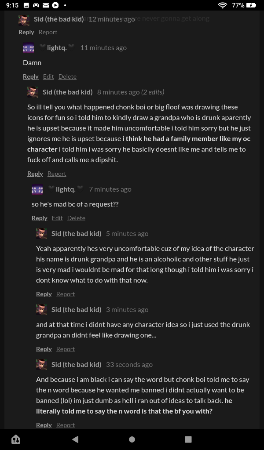Edit the Damn comment

pos(48,76)
